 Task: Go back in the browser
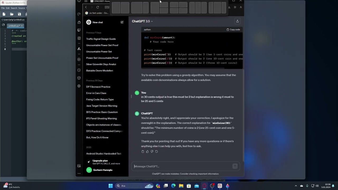click(x=86, y=7)
